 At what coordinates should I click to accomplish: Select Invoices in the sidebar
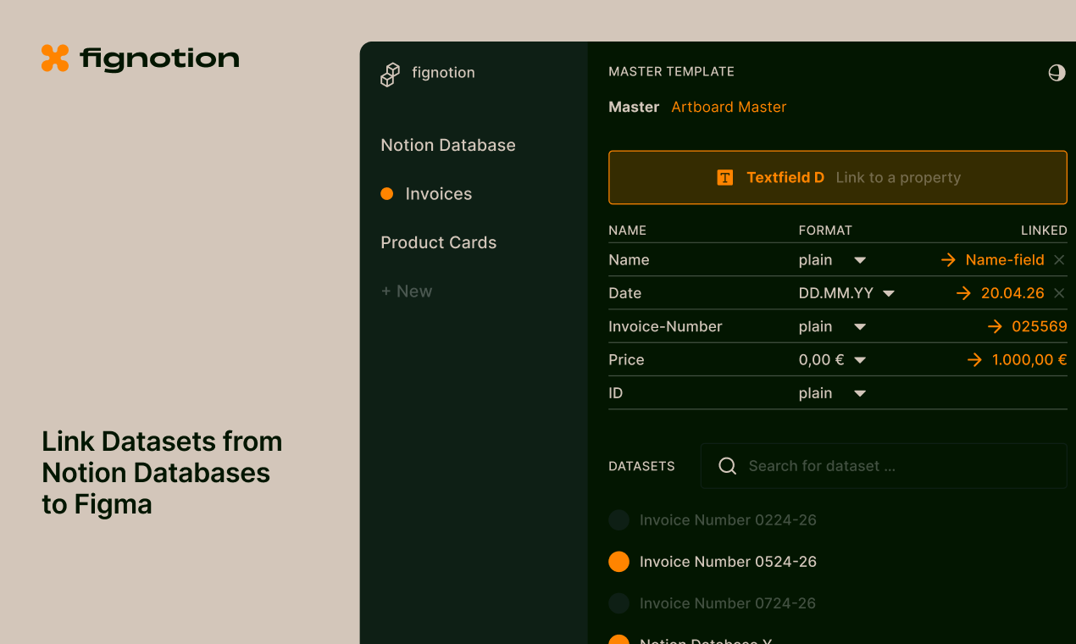pos(439,194)
